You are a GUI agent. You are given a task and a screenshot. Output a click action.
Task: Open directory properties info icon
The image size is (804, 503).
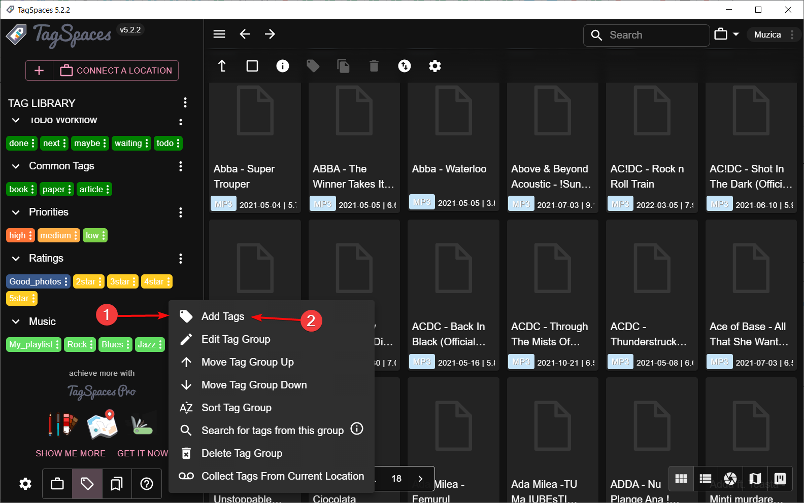tap(283, 66)
